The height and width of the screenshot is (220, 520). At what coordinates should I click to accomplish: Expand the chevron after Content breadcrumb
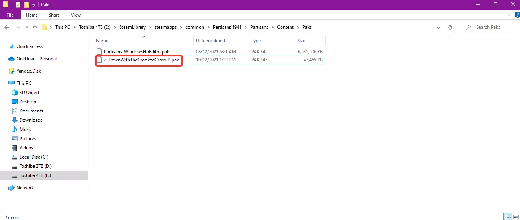pos(298,27)
